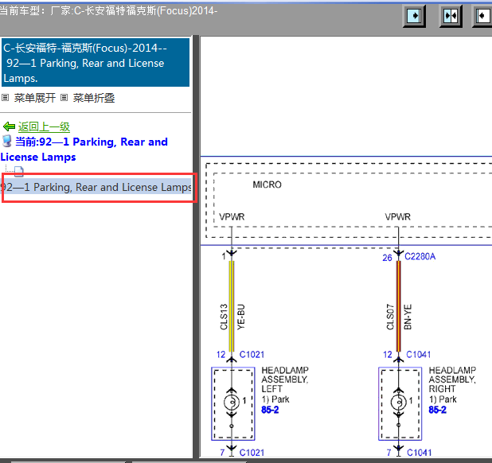Click the right-arrow panel toggle button
This screenshot has width=492, height=463.
click(x=414, y=16)
